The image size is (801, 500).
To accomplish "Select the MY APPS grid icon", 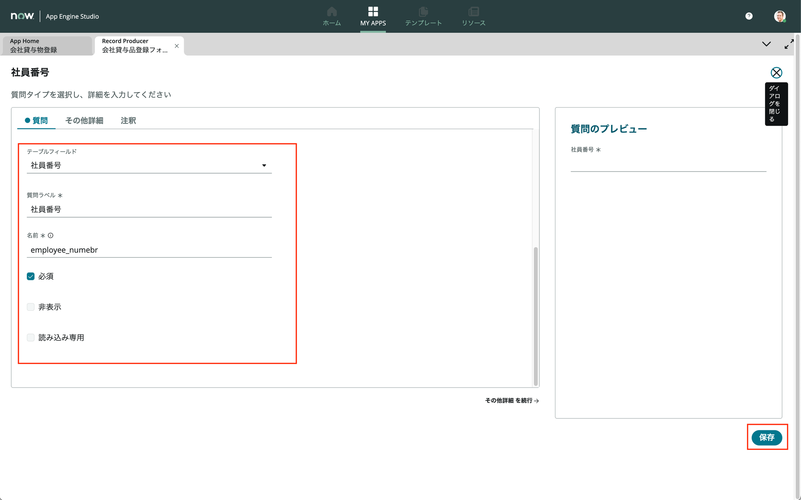I will (x=373, y=11).
